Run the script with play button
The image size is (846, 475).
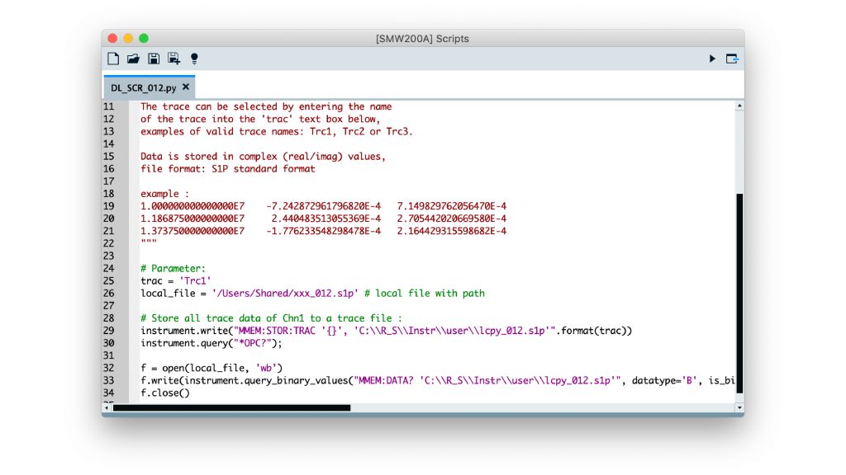pyautogui.click(x=712, y=59)
